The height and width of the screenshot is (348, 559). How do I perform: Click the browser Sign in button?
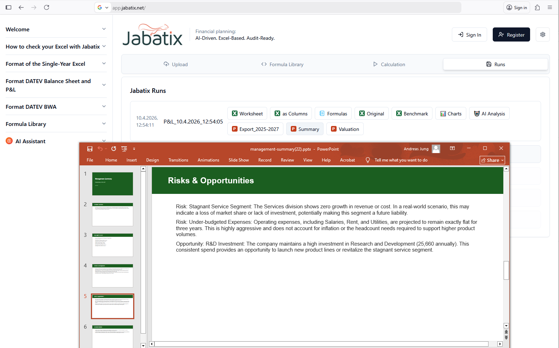click(517, 7)
